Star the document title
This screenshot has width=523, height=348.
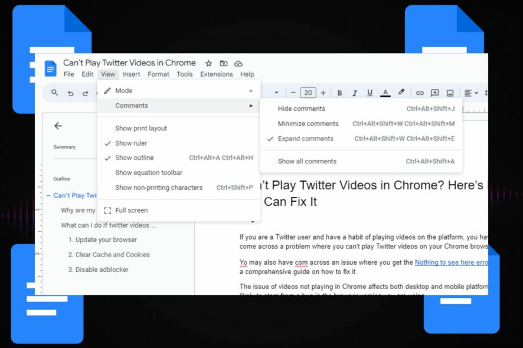tap(208, 63)
